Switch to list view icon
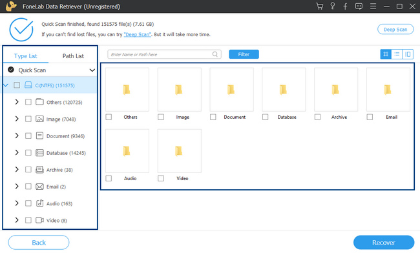 pos(397,54)
